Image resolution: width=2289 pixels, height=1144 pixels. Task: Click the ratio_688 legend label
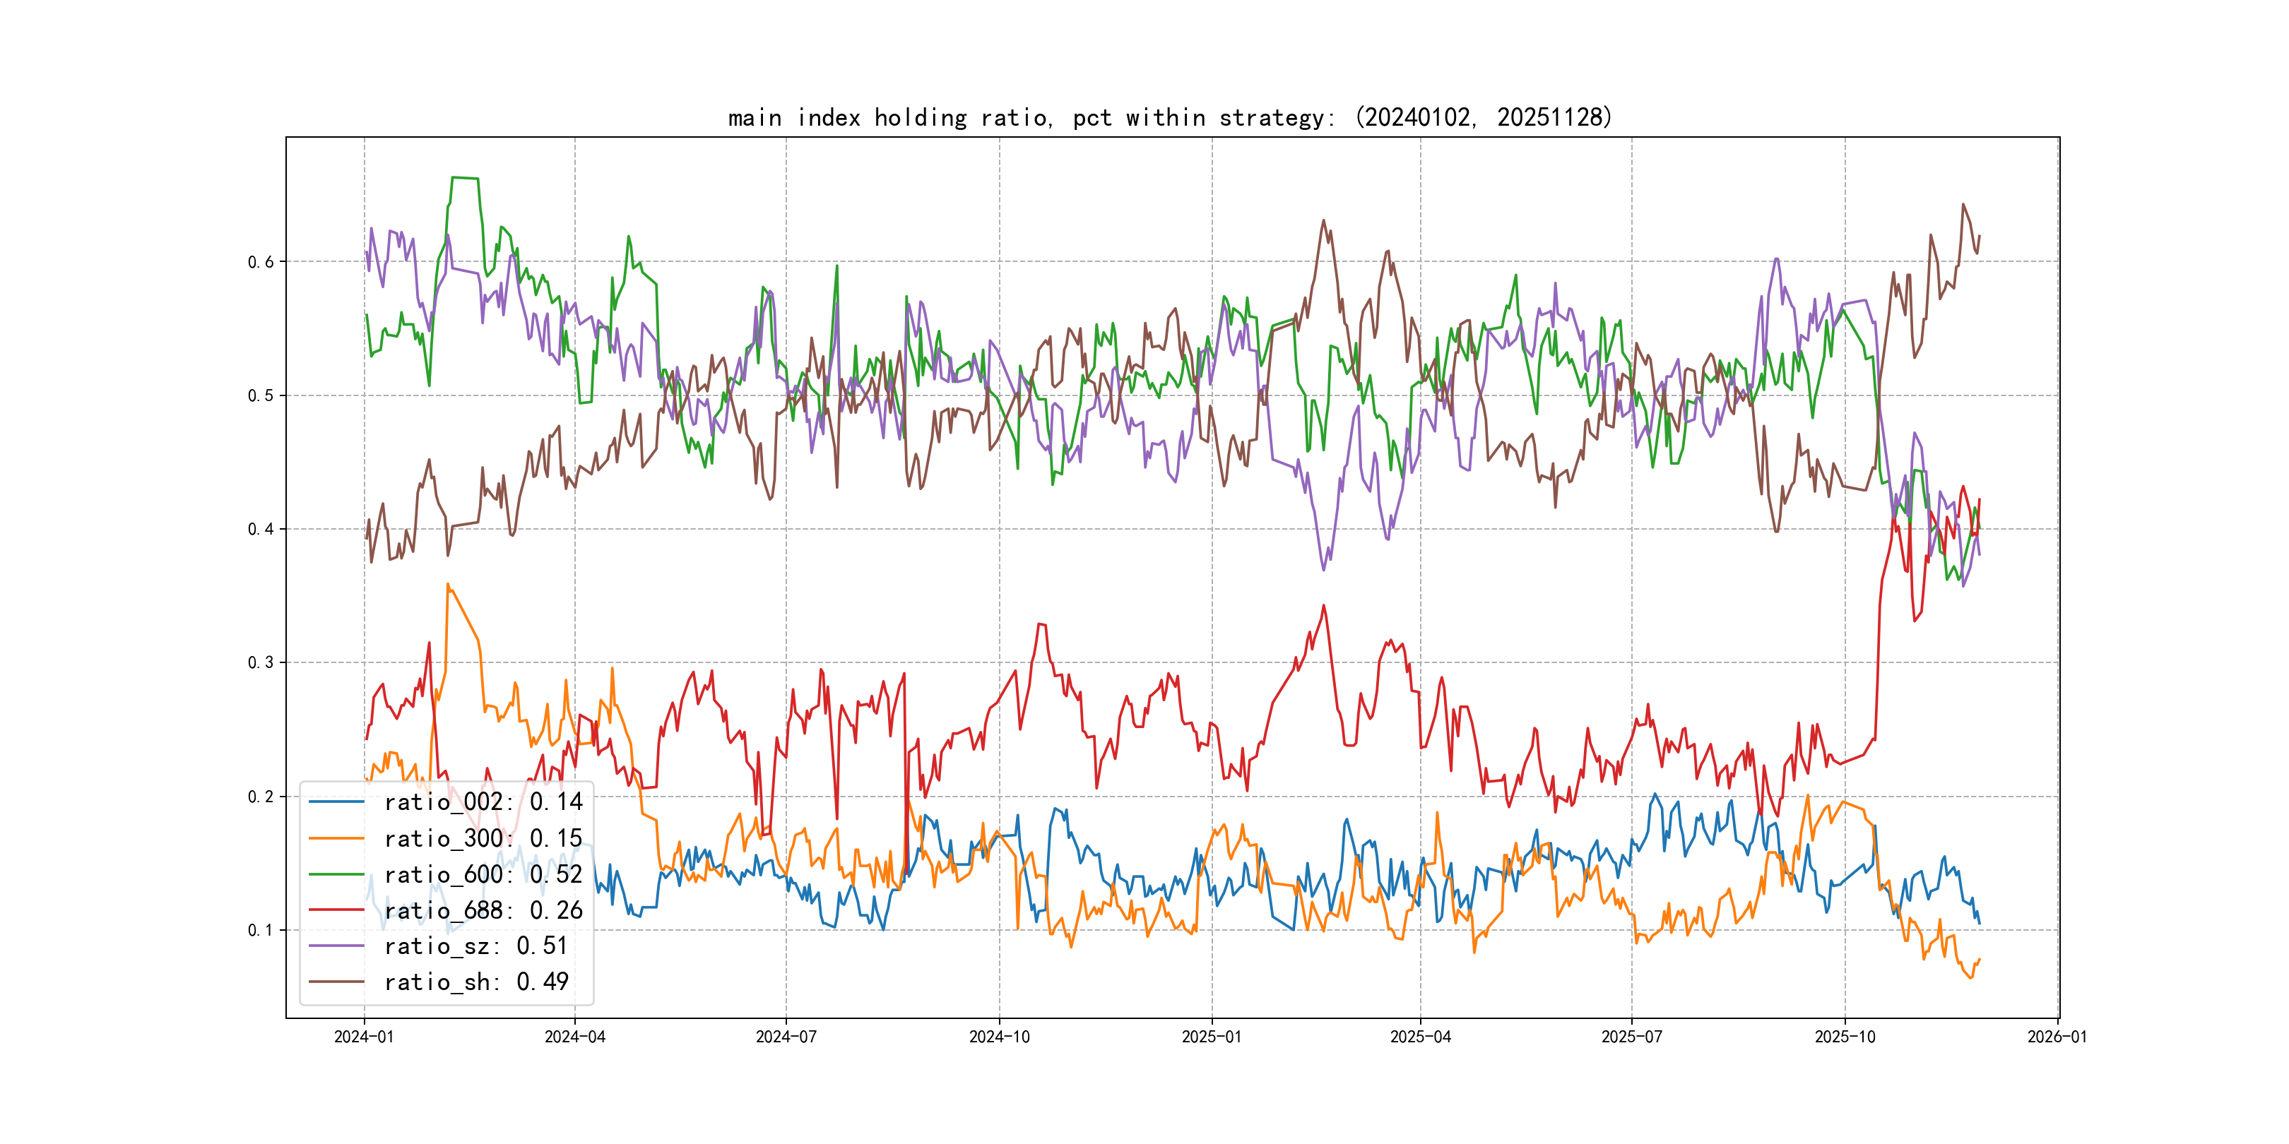pyautogui.click(x=483, y=910)
